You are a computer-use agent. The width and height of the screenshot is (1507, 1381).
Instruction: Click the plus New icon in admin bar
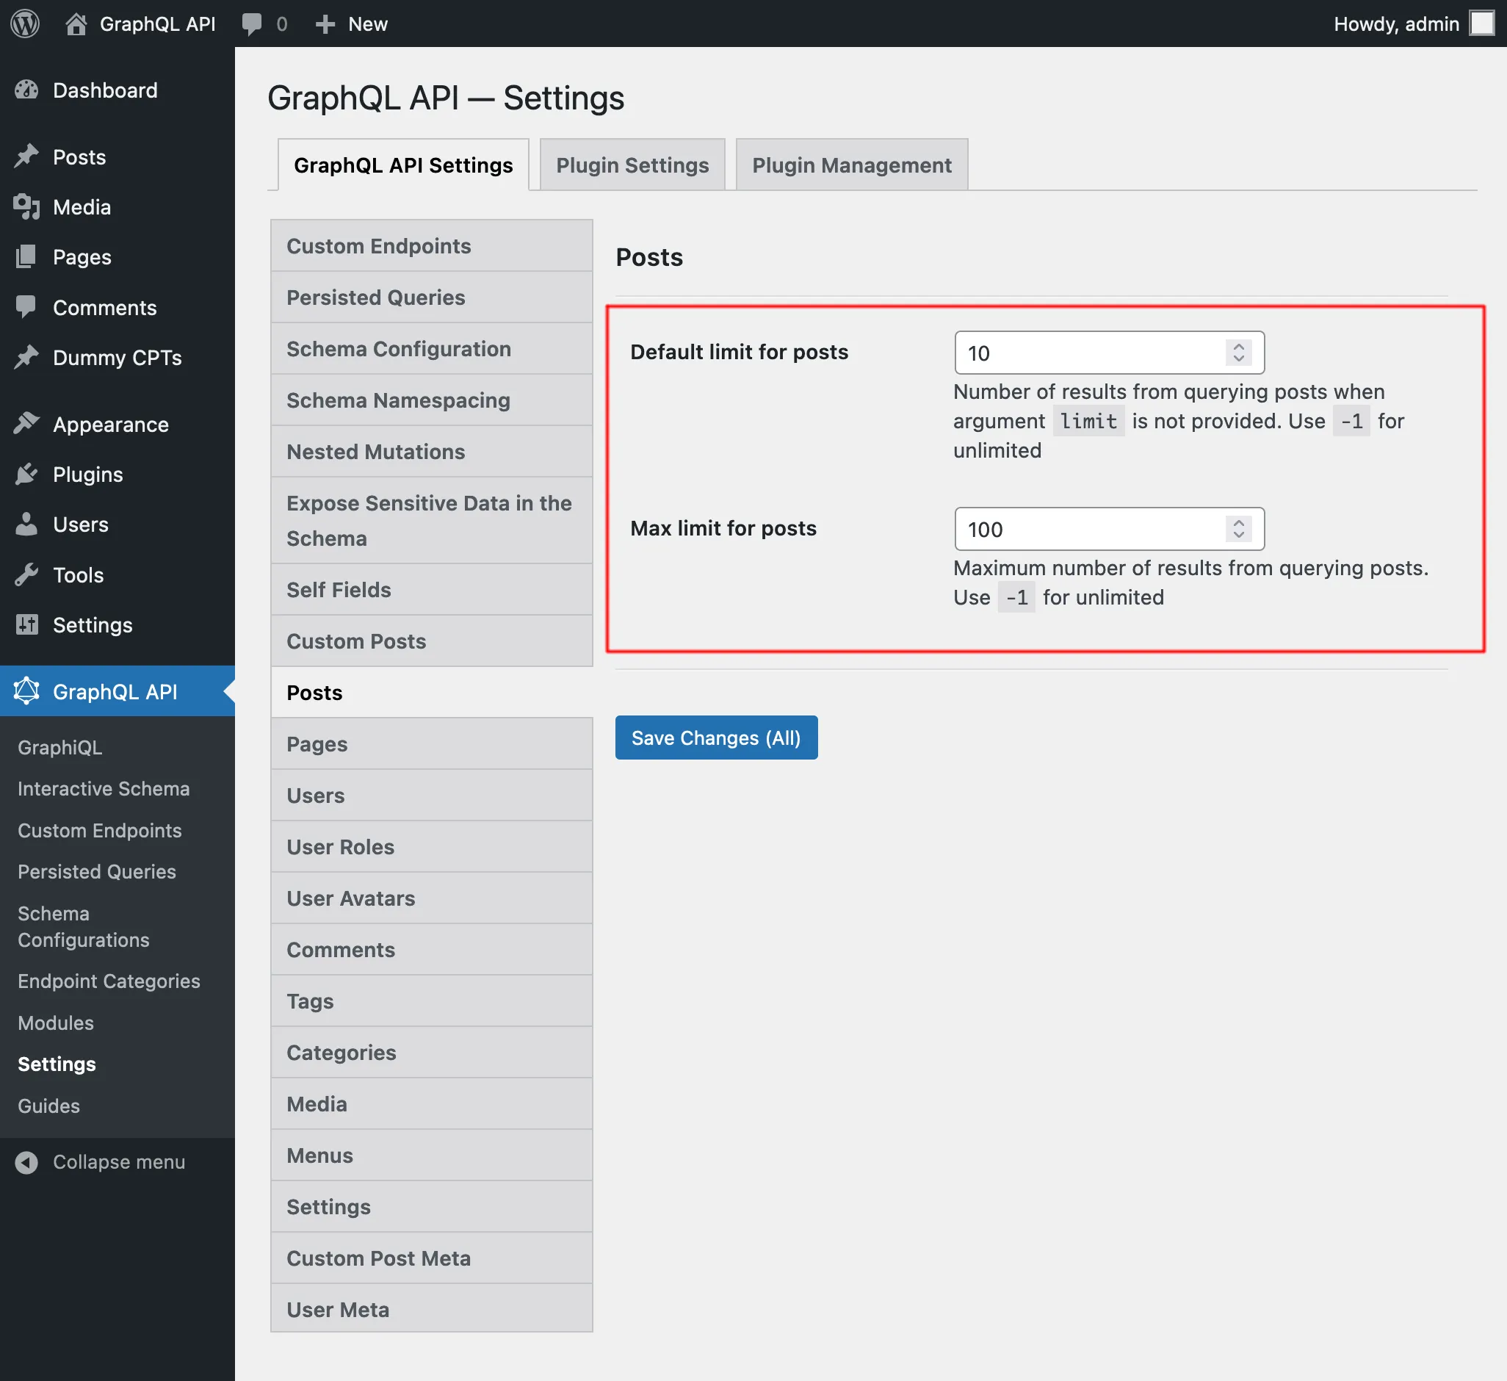point(325,24)
